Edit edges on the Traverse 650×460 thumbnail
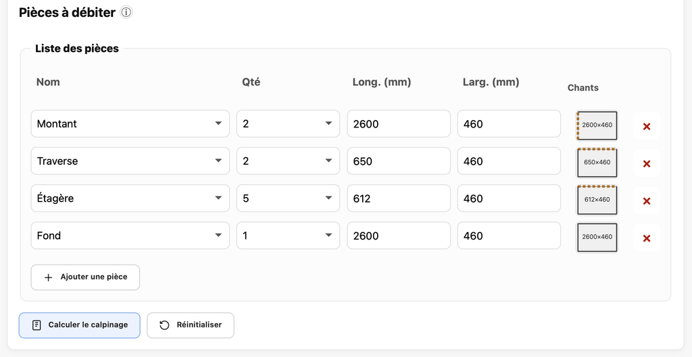692x357 pixels. coord(597,162)
